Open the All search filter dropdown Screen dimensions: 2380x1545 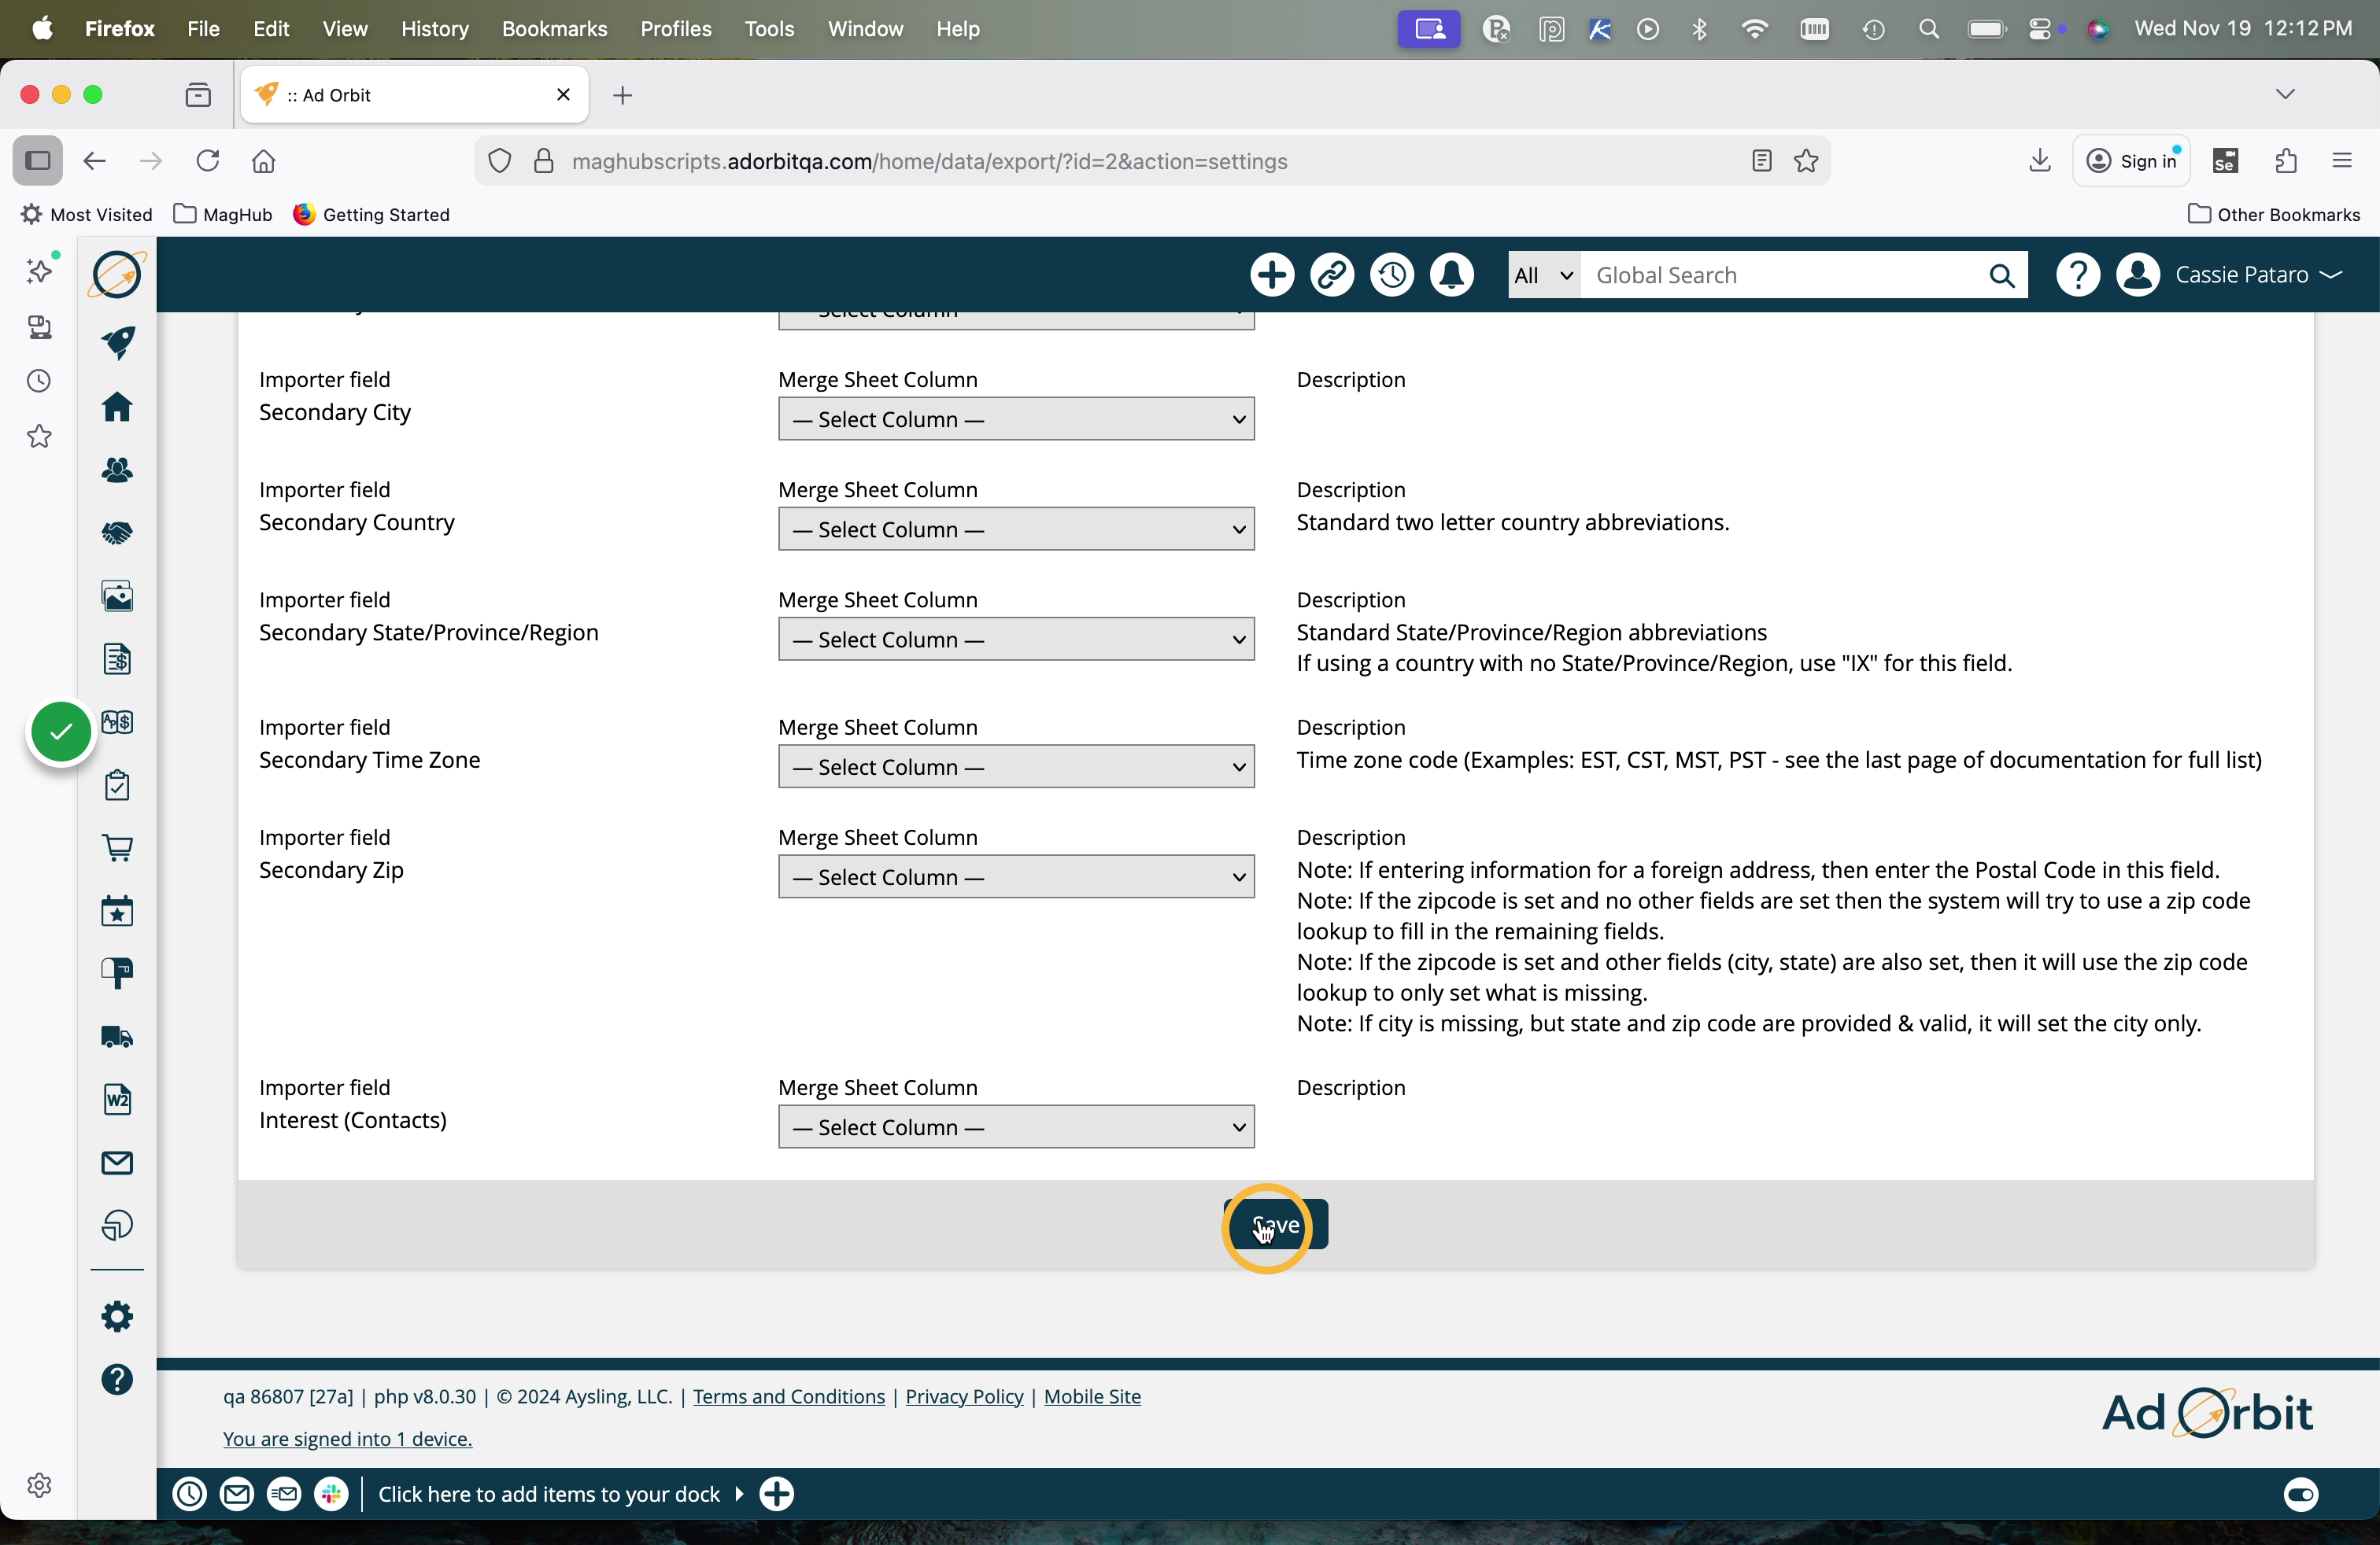coord(1543,275)
